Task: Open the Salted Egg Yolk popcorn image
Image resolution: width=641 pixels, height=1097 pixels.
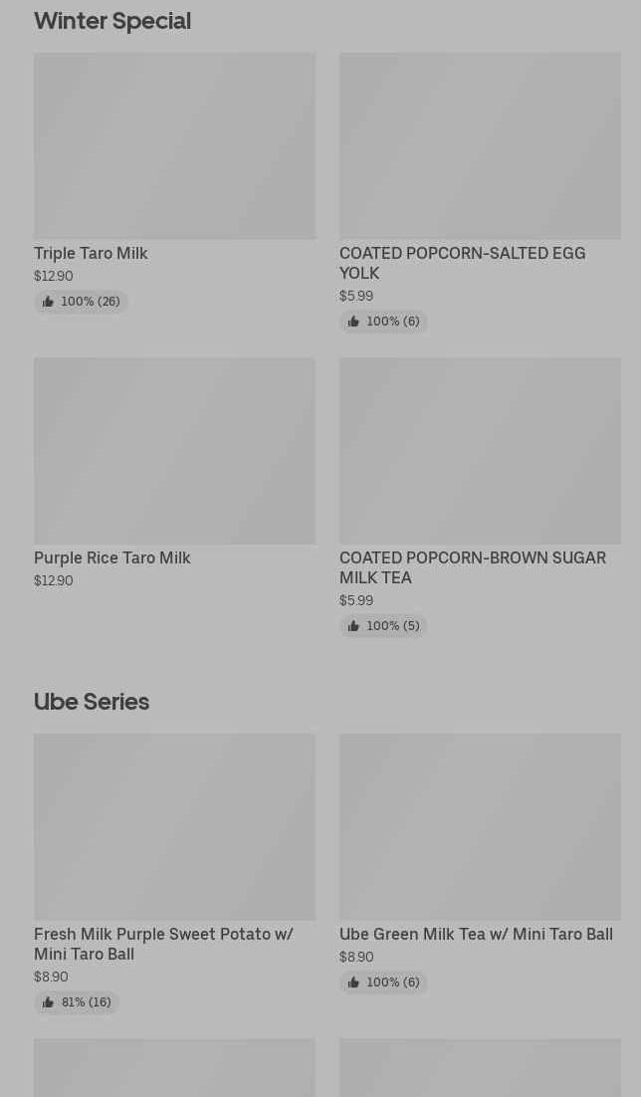Action: pos(480,145)
